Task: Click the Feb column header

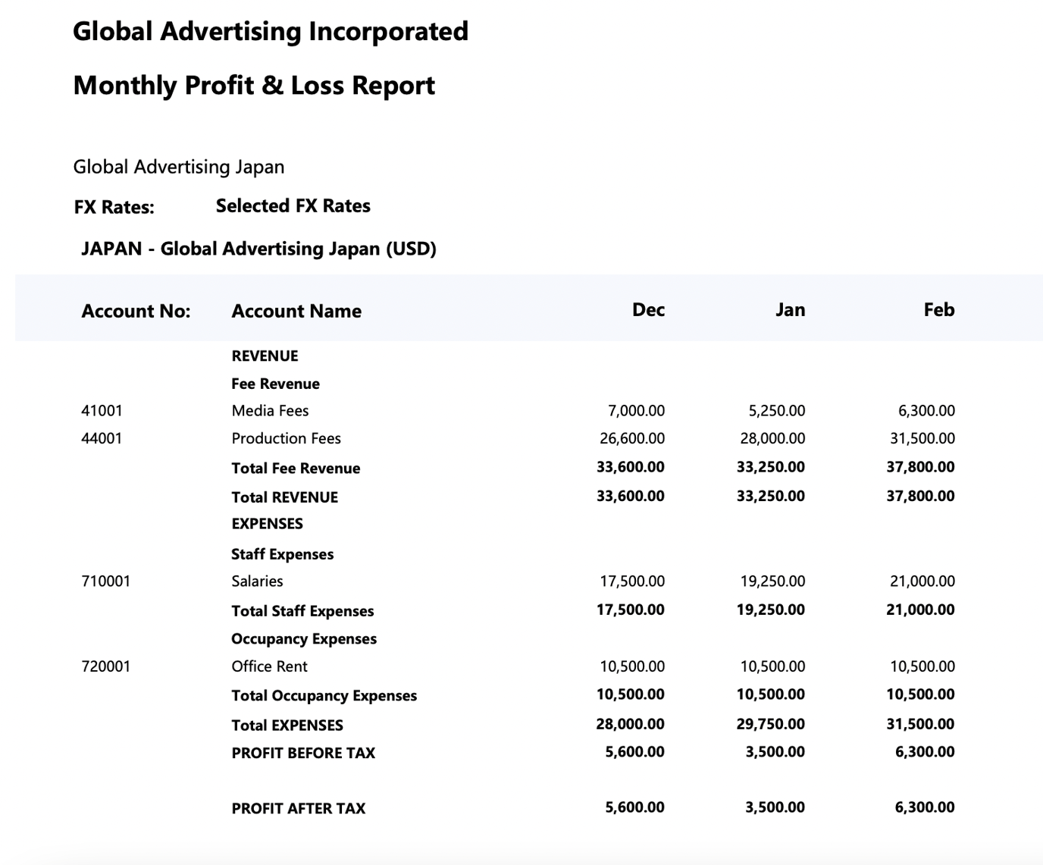Action: (x=938, y=310)
